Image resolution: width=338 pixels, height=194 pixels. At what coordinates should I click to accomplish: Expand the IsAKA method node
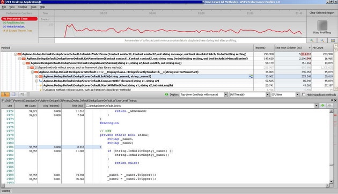click(36, 76)
